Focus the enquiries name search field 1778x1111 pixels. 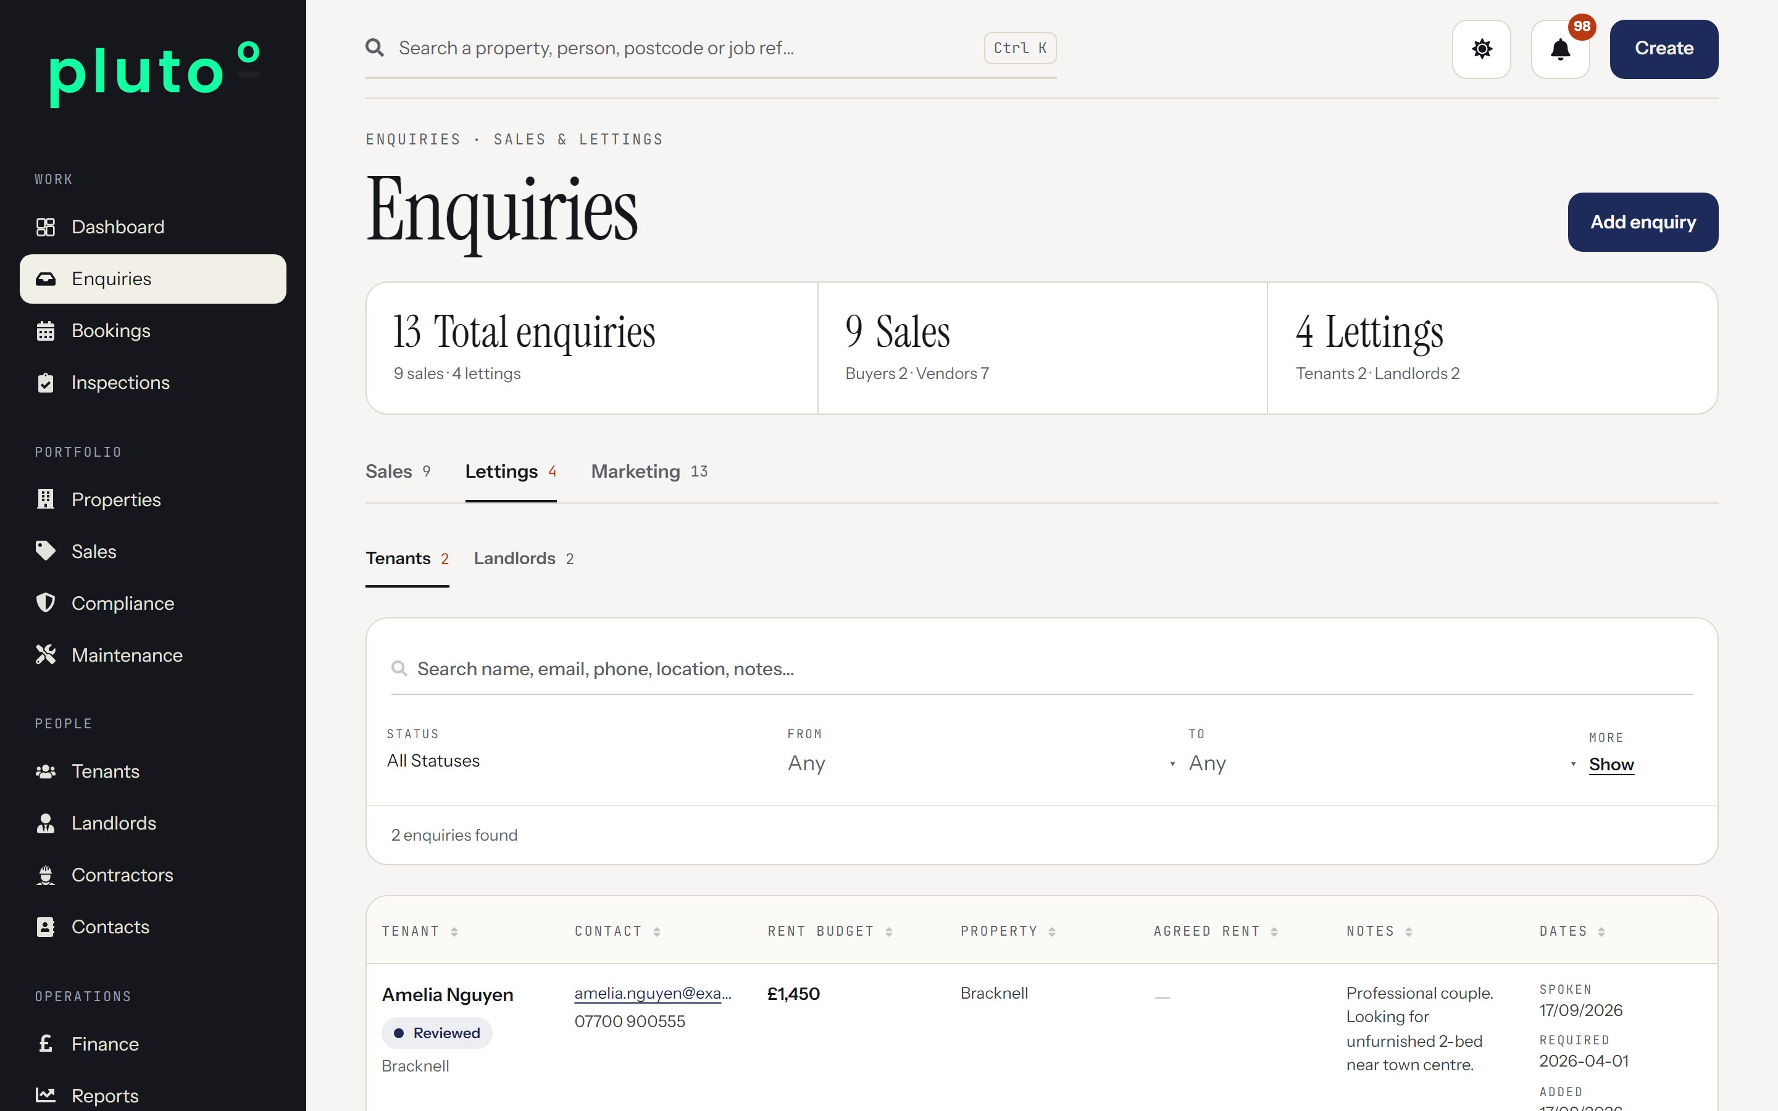click(x=1041, y=670)
